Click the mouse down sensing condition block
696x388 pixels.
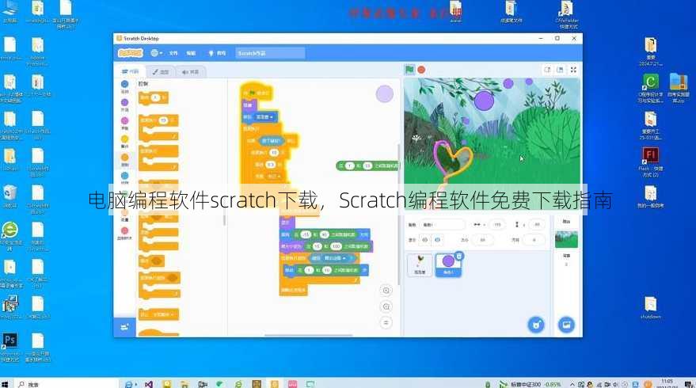272,141
